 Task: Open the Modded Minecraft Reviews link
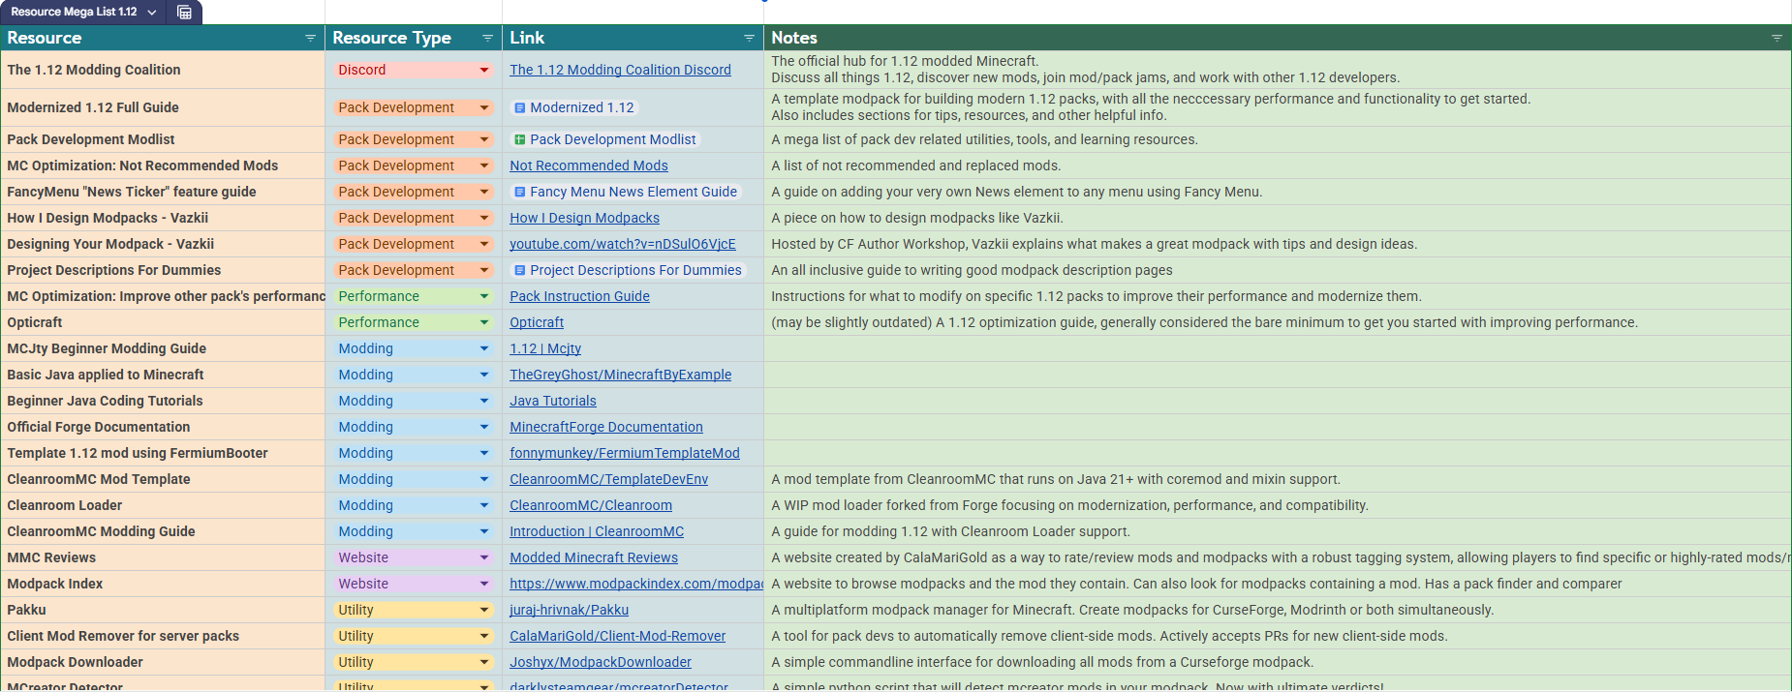pyautogui.click(x=594, y=557)
